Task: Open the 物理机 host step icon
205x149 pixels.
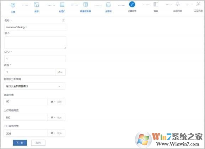Action: (x=62, y=5)
